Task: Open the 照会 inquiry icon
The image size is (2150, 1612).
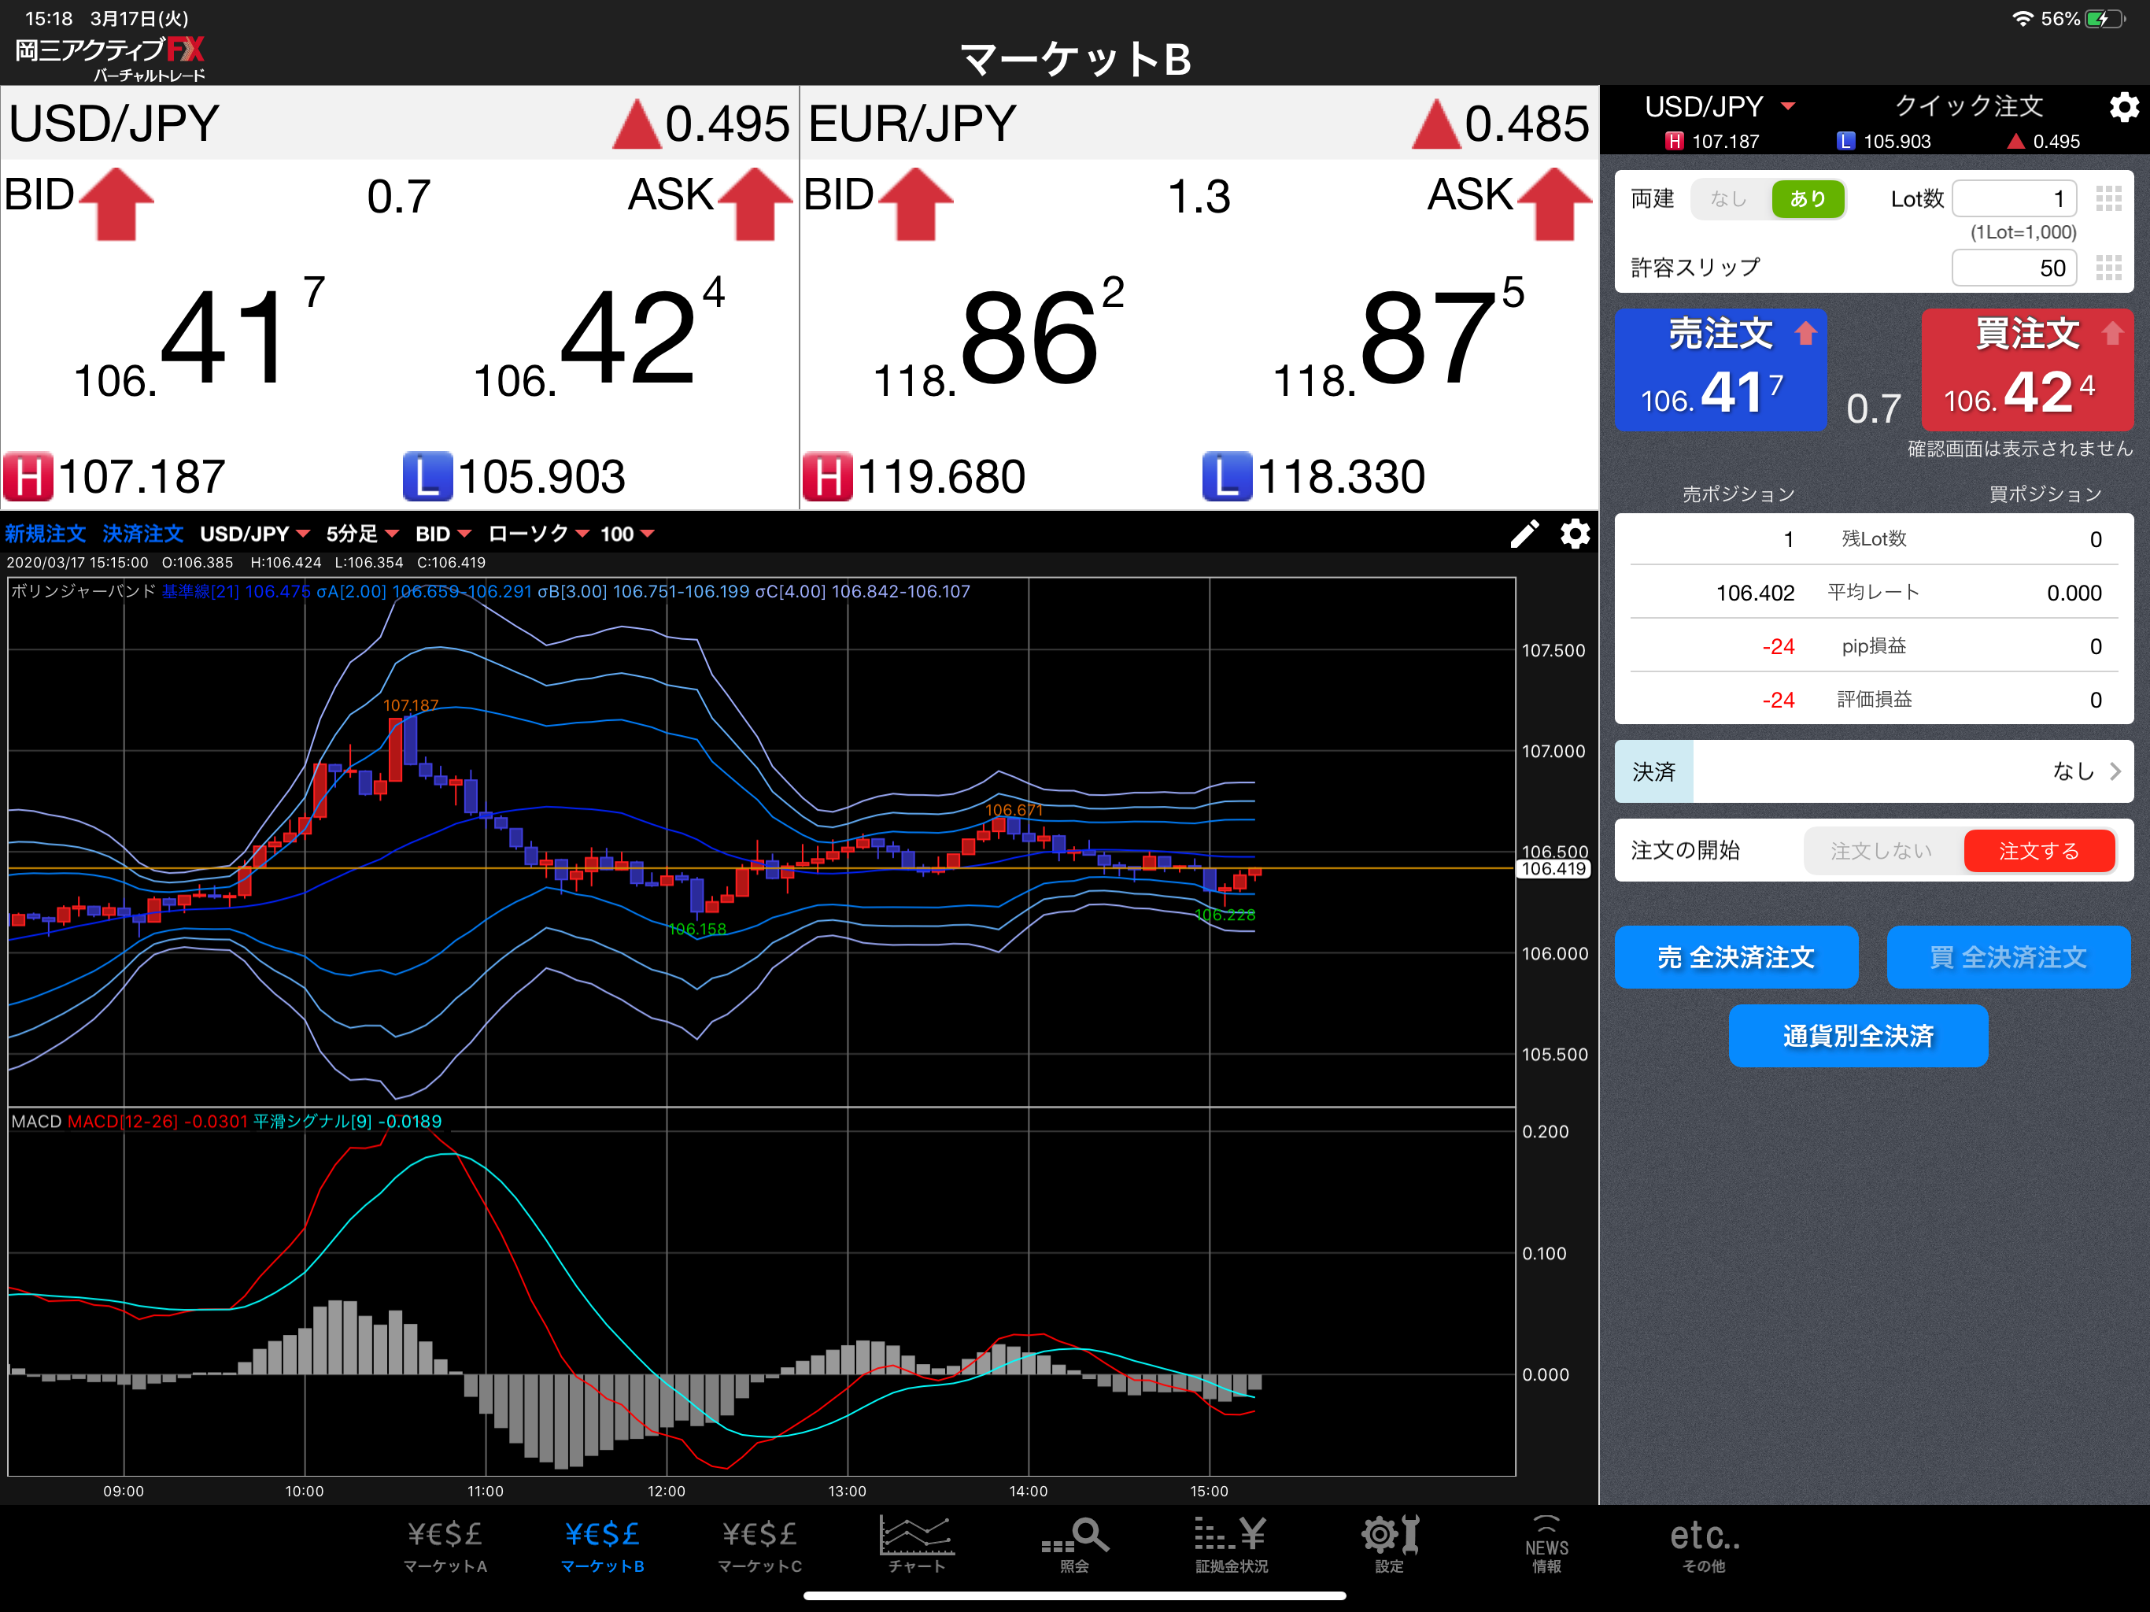Action: click(x=1074, y=1544)
